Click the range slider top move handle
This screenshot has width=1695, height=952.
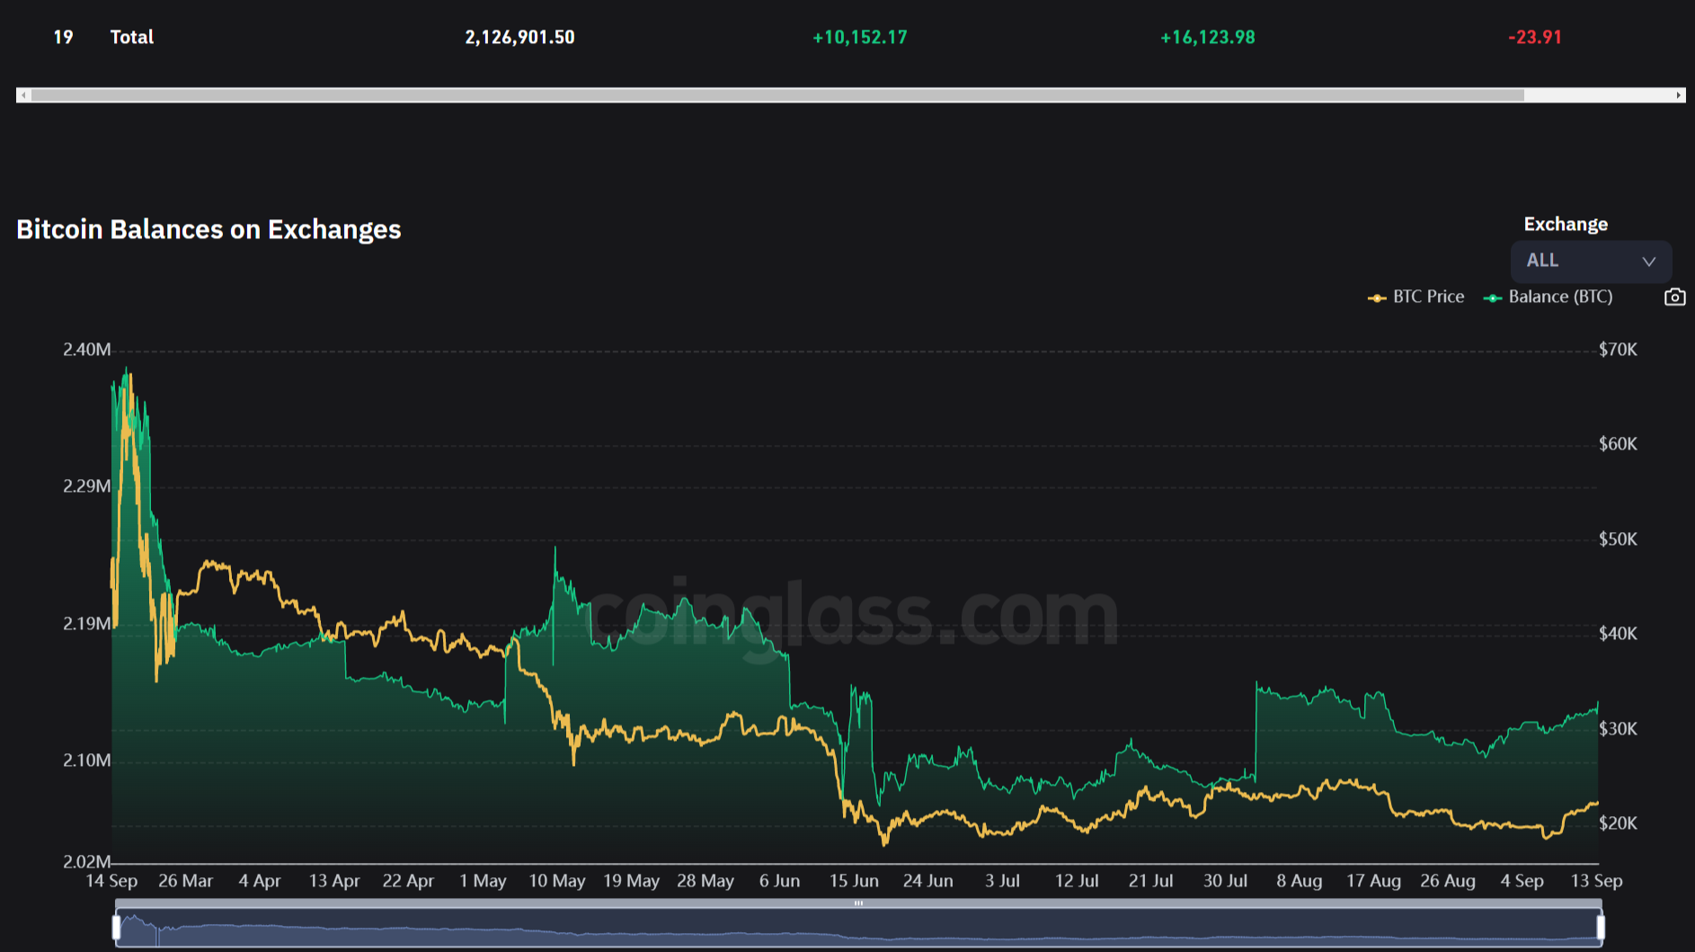pyautogui.click(x=858, y=903)
